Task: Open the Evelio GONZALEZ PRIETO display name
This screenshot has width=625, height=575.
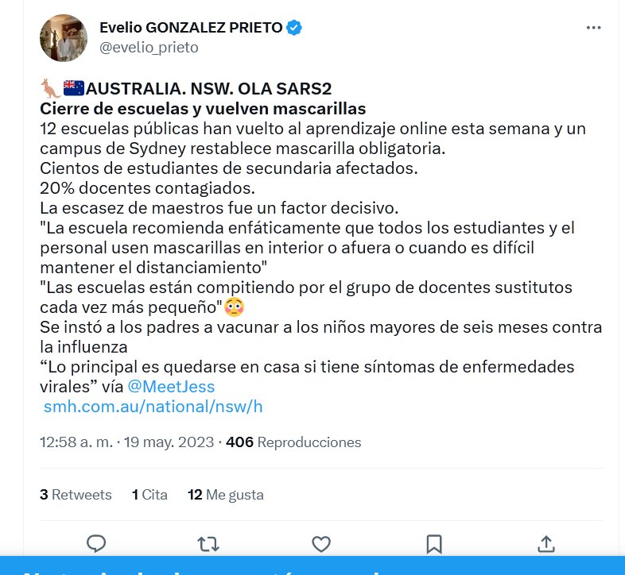Action: (191, 28)
